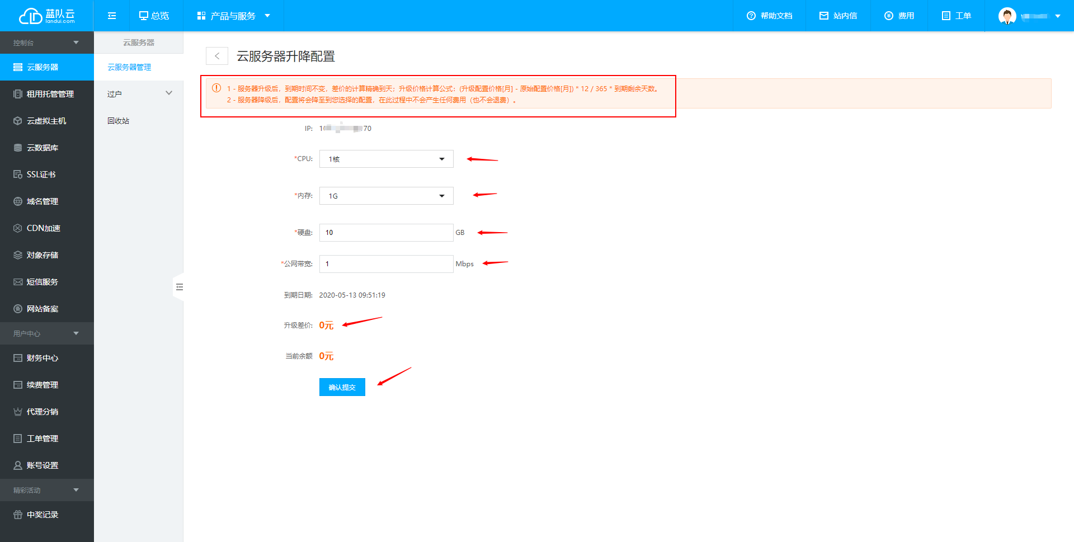The width and height of the screenshot is (1074, 542).
Task: Open the CPU cores dropdown
Action: coord(385,159)
